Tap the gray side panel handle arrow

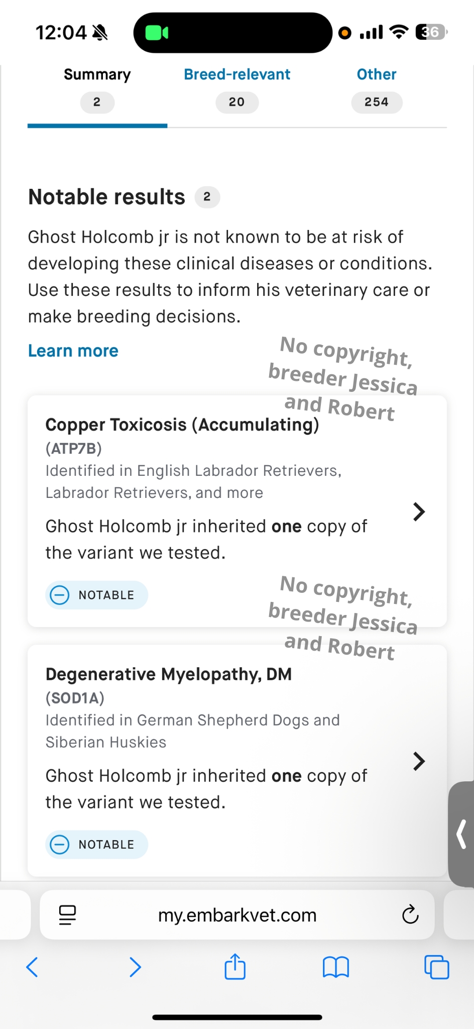(x=462, y=834)
